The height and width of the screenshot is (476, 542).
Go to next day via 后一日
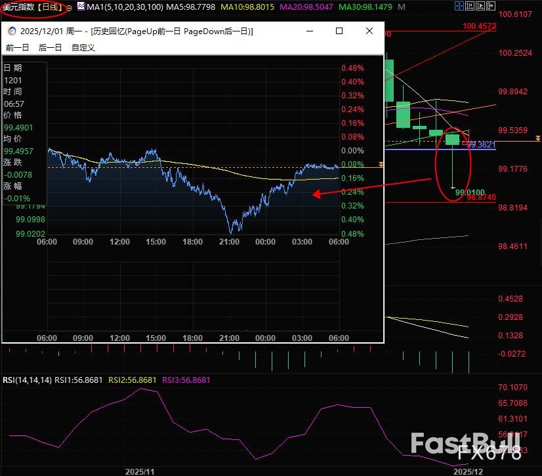[x=50, y=47]
